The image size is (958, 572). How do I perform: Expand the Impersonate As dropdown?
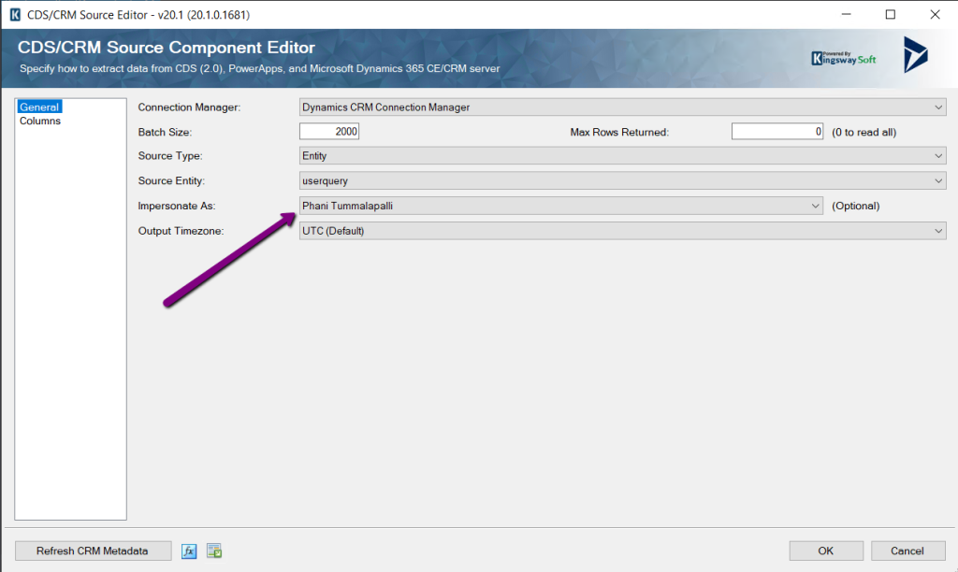561,206
